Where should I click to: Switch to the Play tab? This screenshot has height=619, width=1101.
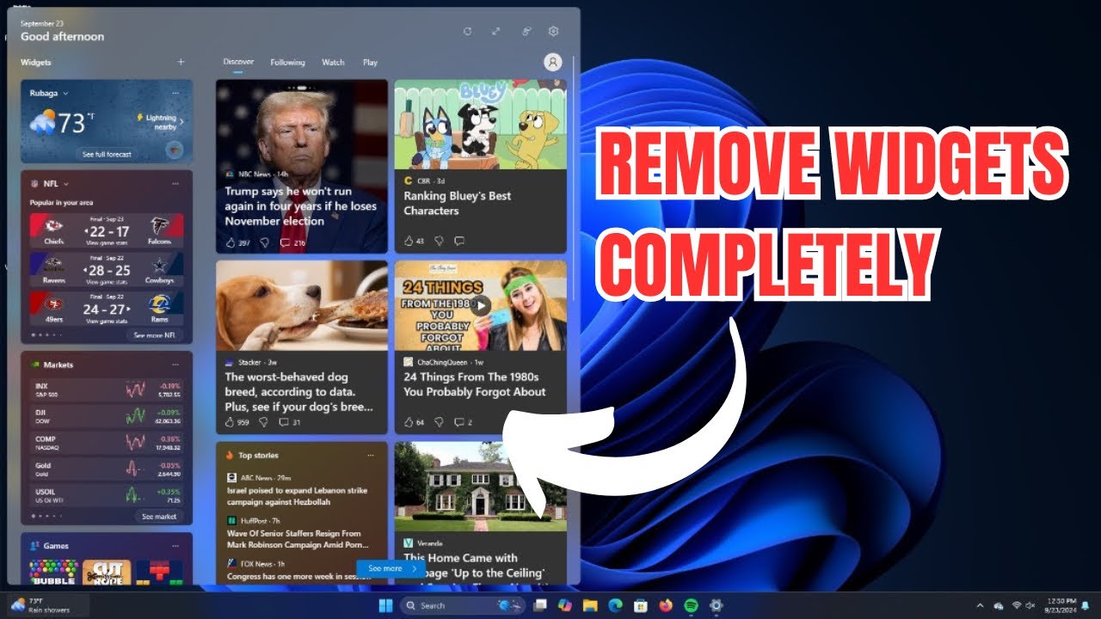coord(370,62)
